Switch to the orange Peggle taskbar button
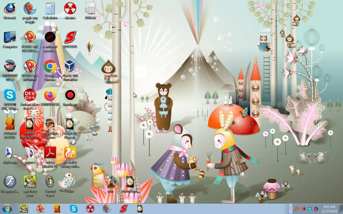This screenshot has width=343, height=214. coord(40,209)
